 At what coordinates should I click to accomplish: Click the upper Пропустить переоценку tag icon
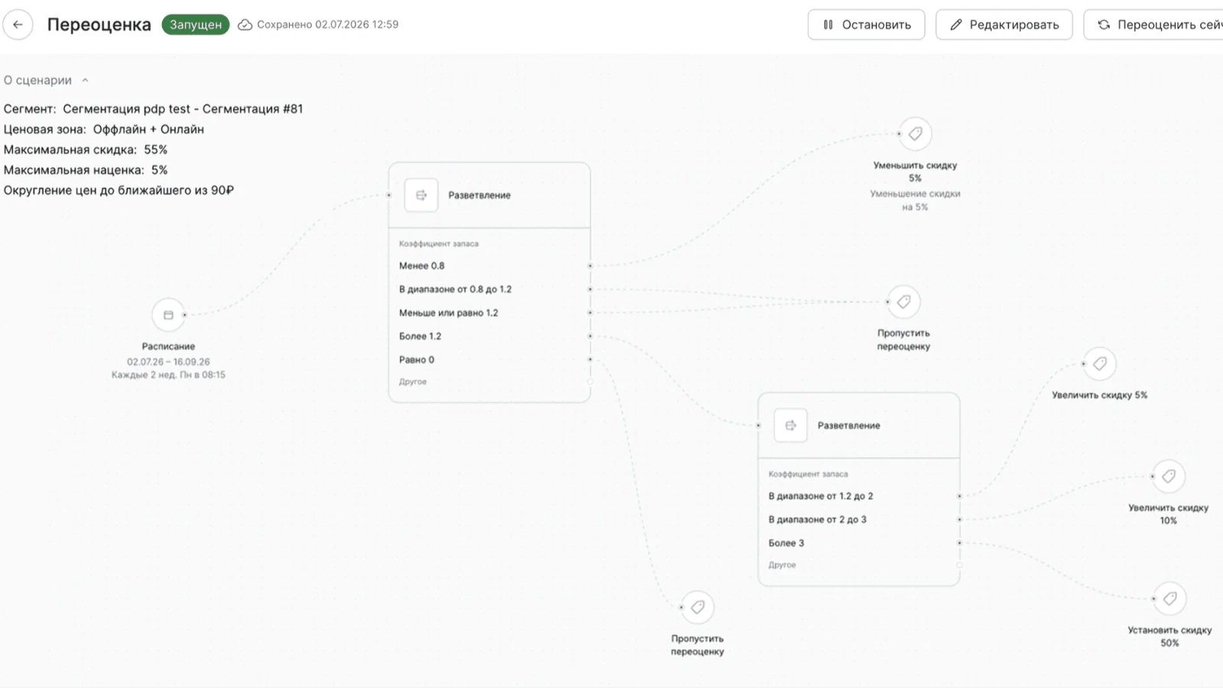click(x=903, y=302)
